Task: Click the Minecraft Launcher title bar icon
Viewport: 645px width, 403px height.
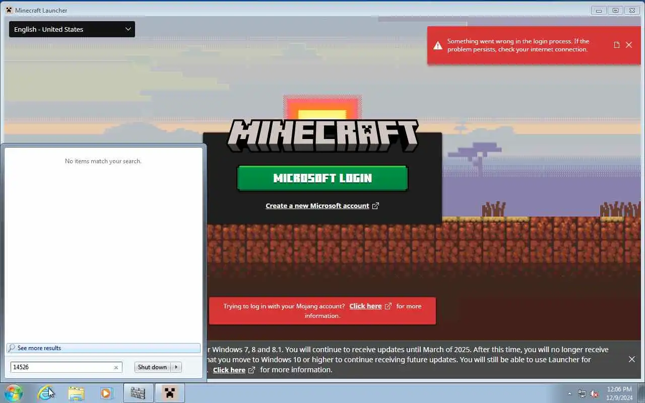Action: coord(9,10)
